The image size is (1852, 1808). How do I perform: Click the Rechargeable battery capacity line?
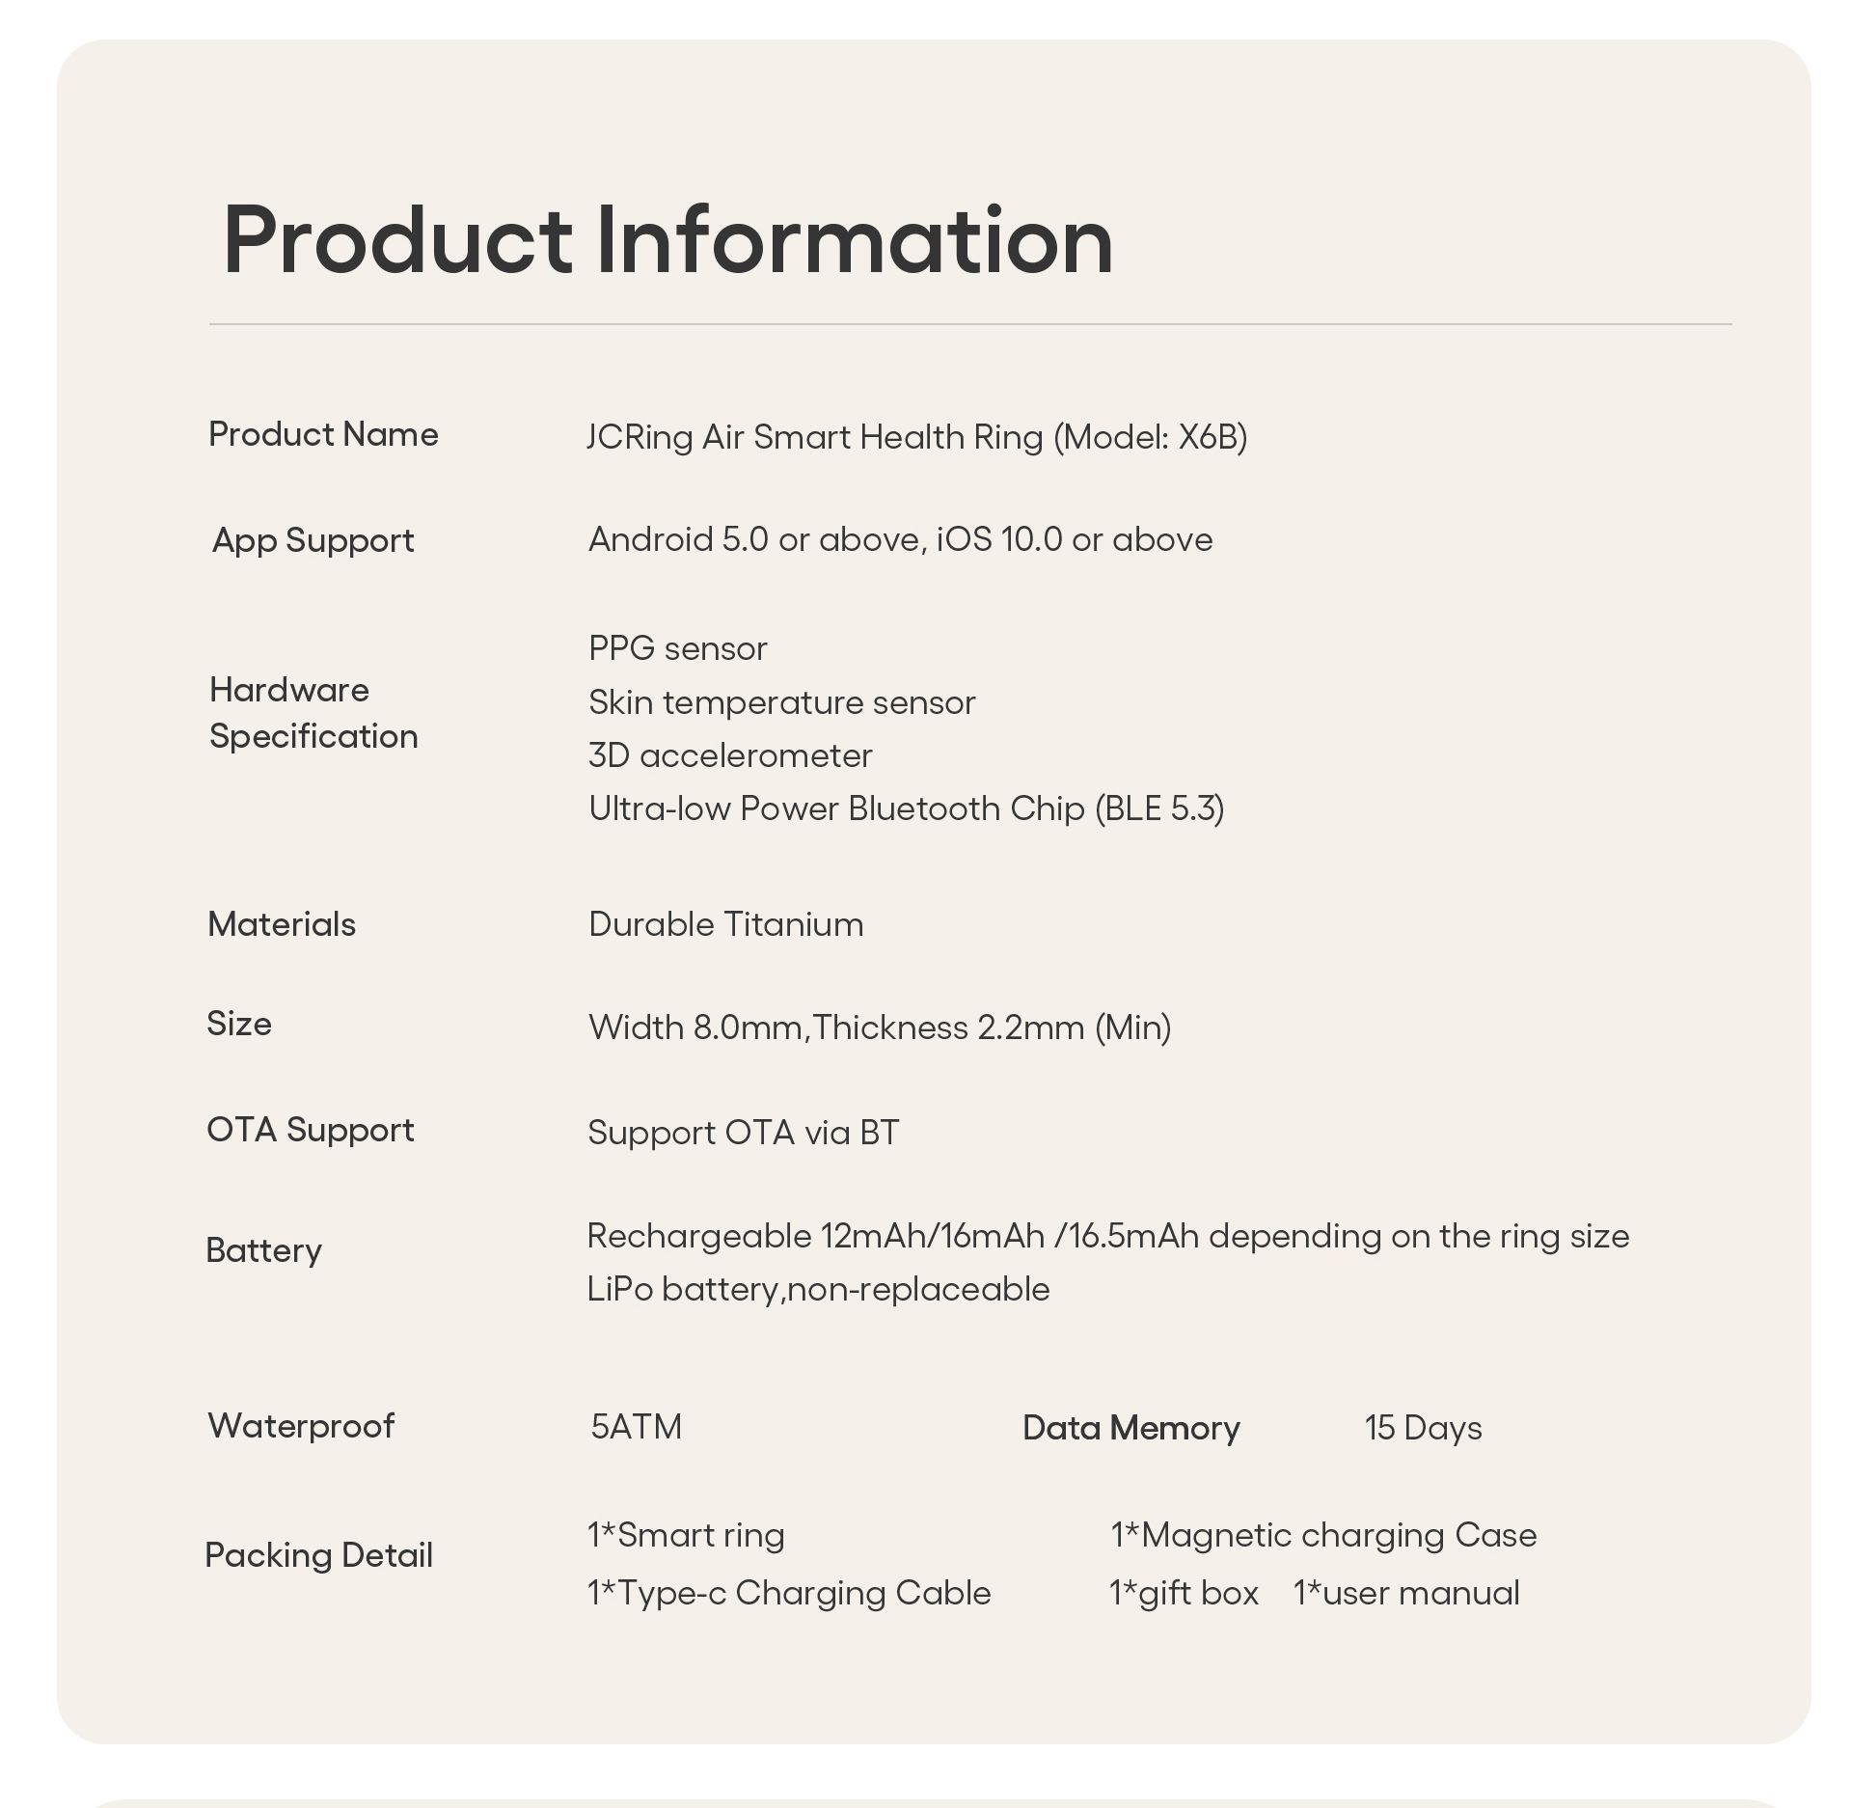point(1107,1237)
